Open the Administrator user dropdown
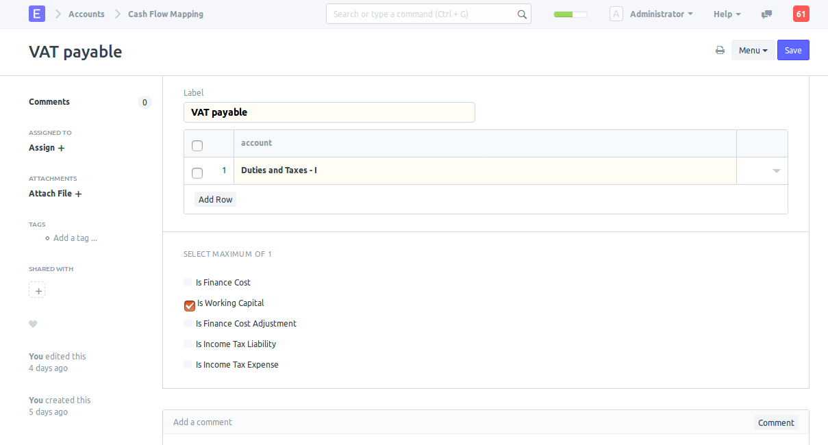This screenshot has height=445, width=828. tap(661, 14)
